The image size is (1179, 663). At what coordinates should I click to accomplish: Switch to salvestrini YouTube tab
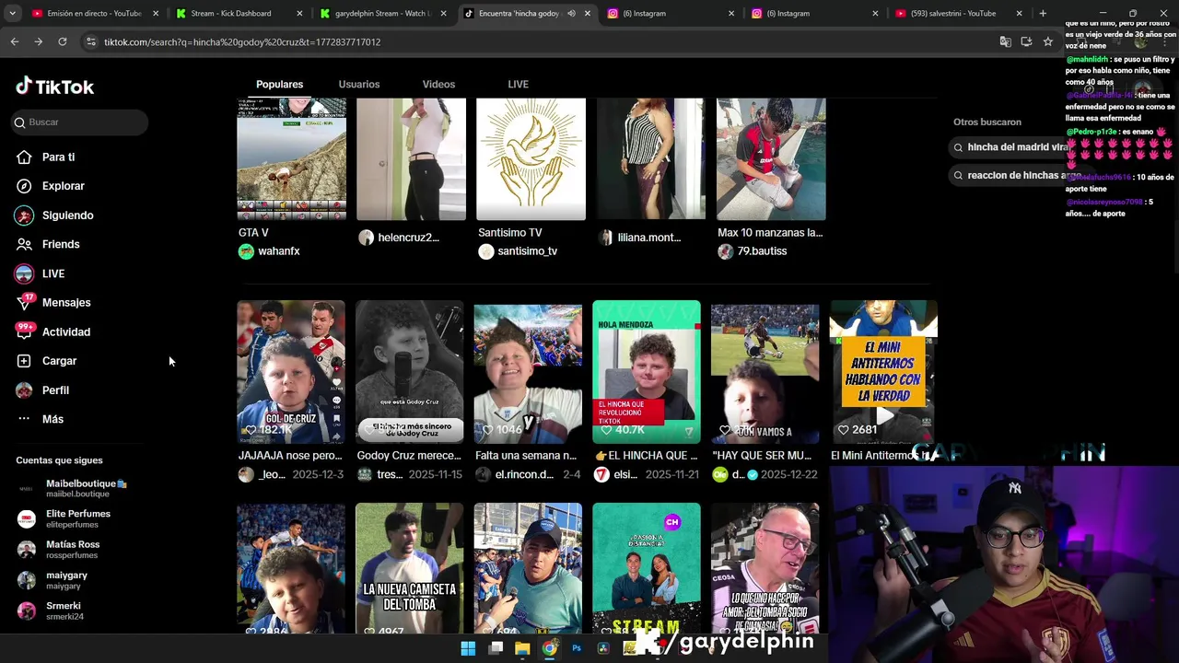pos(958,14)
